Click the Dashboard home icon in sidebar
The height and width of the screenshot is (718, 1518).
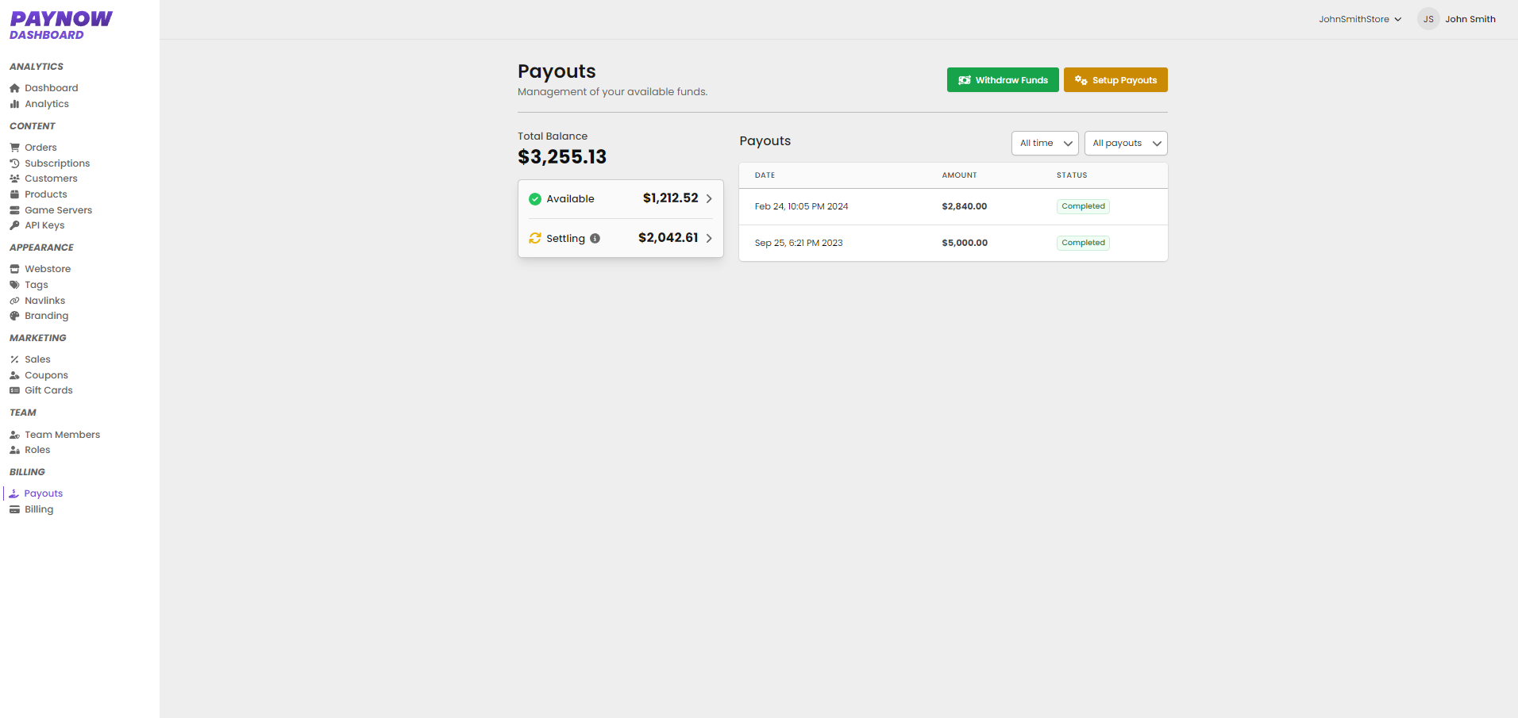[14, 88]
